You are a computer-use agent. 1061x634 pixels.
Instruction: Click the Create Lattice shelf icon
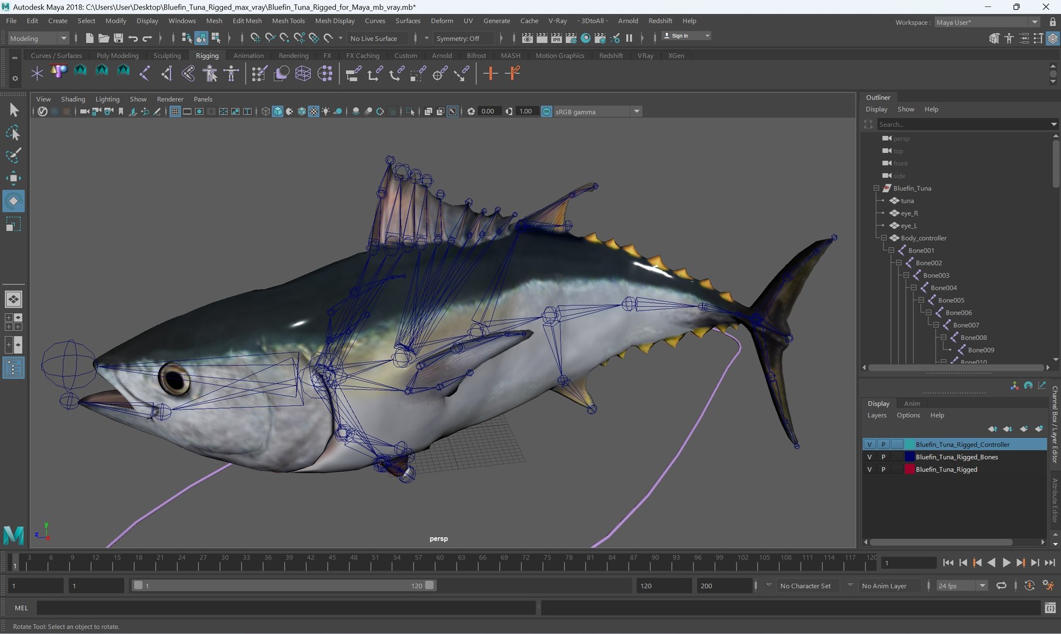[303, 73]
